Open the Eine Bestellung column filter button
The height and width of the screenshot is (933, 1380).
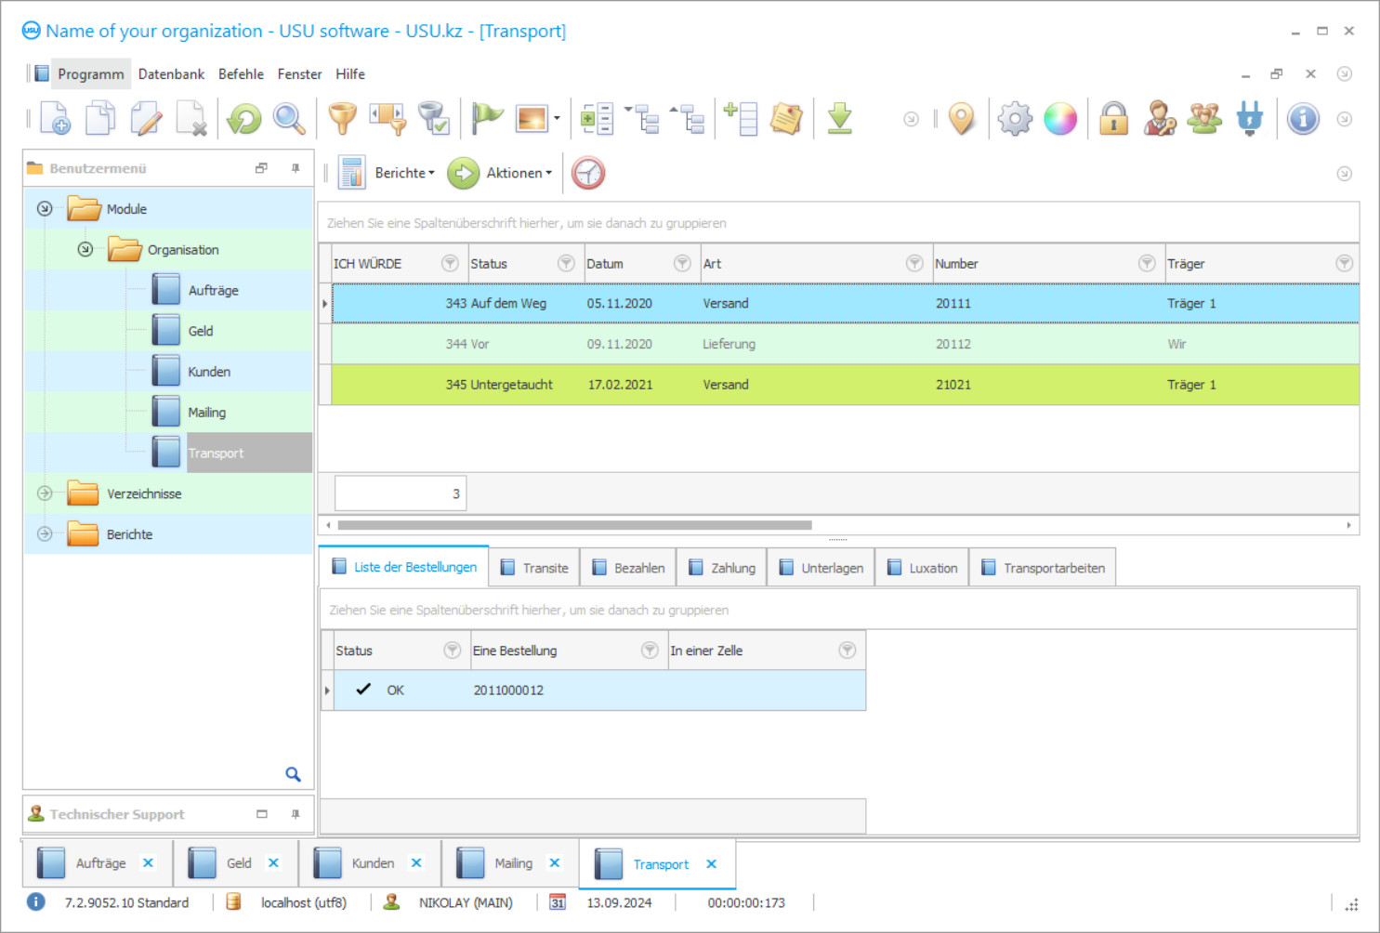click(x=650, y=650)
